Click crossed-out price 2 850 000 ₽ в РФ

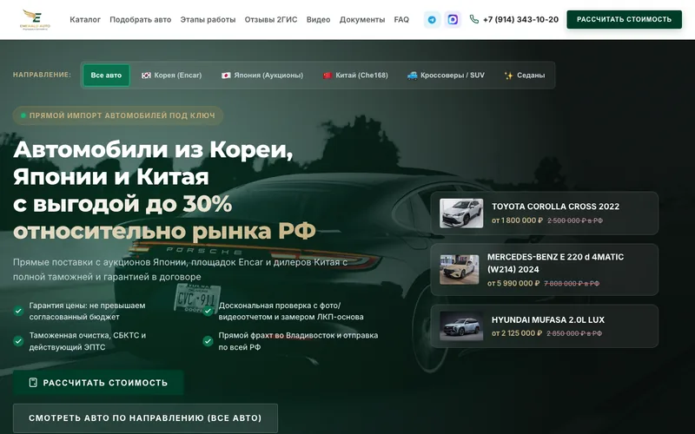tap(574, 333)
